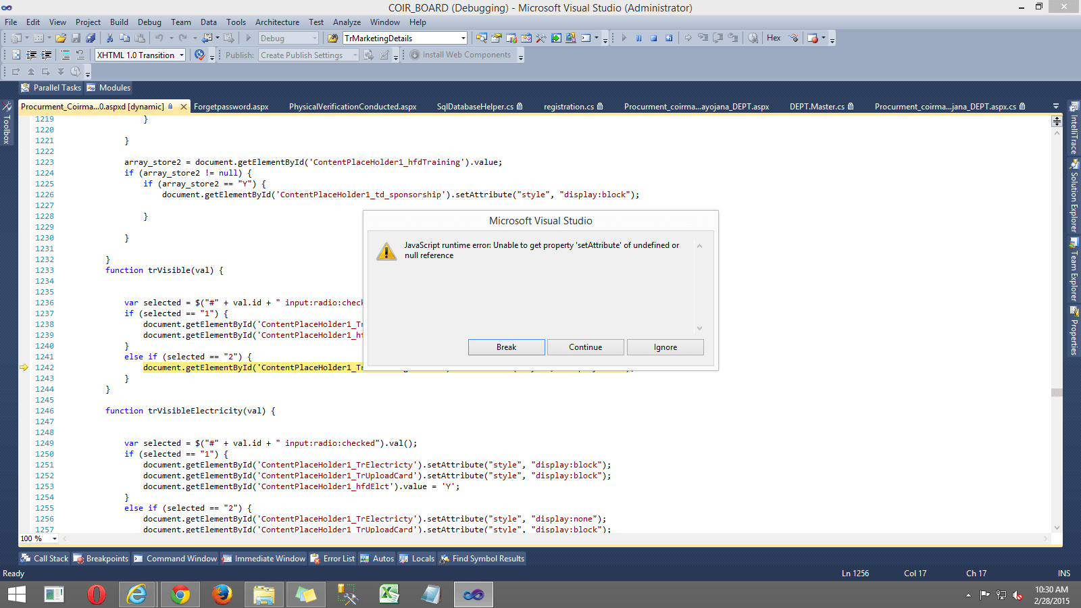Pause execution with the Break All icon

click(638, 38)
